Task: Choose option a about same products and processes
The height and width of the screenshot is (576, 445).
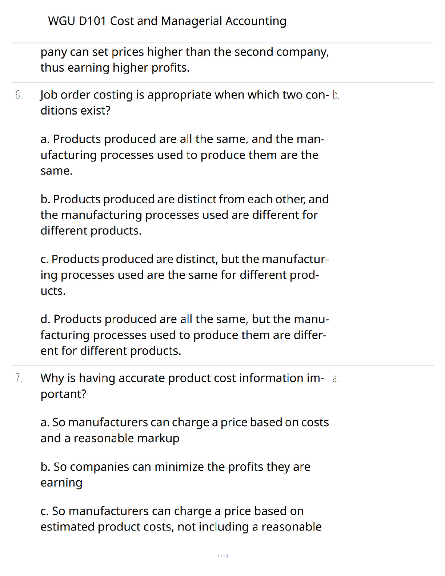Action: (183, 155)
